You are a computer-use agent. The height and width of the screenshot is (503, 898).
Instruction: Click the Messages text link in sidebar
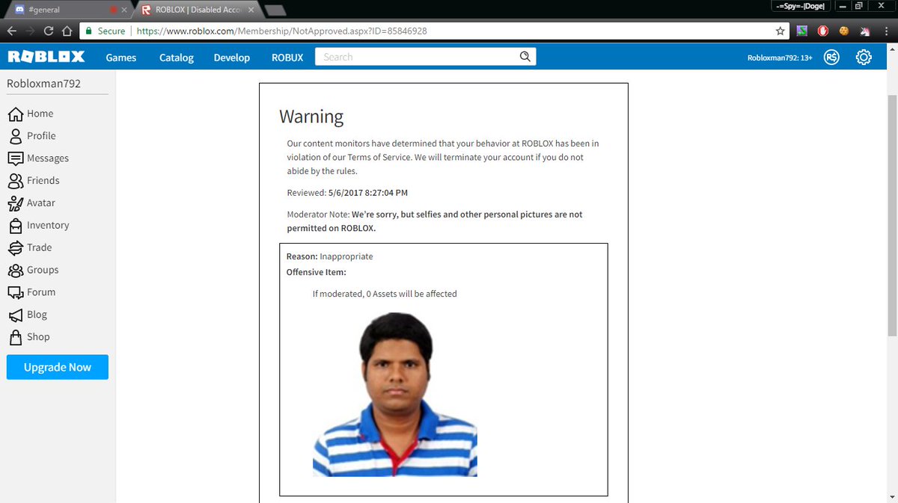coord(48,158)
